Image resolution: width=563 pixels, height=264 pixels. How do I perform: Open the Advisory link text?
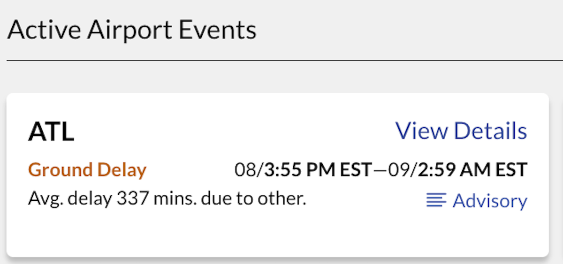[x=490, y=201]
